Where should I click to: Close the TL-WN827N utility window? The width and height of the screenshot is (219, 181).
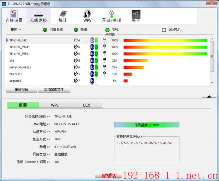tap(212, 3)
